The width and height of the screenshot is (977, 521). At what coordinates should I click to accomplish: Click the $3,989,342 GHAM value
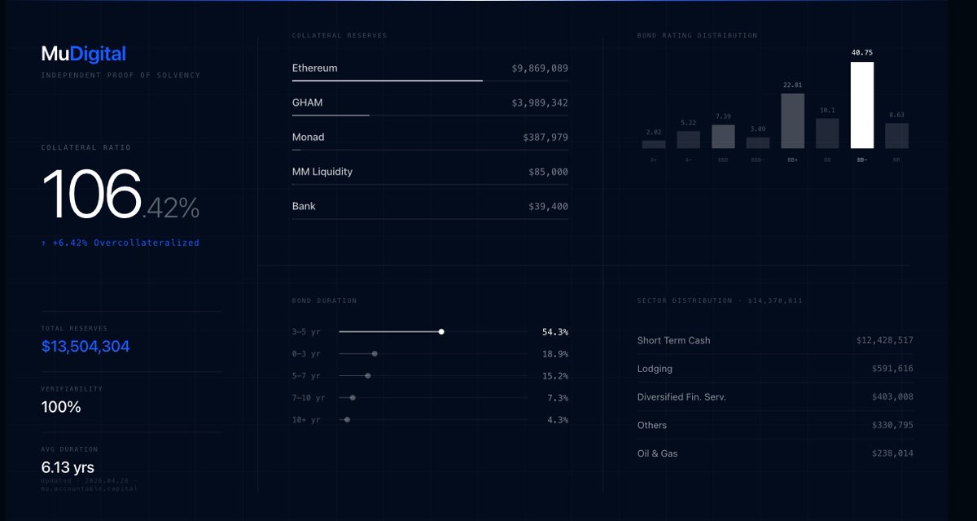540,103
